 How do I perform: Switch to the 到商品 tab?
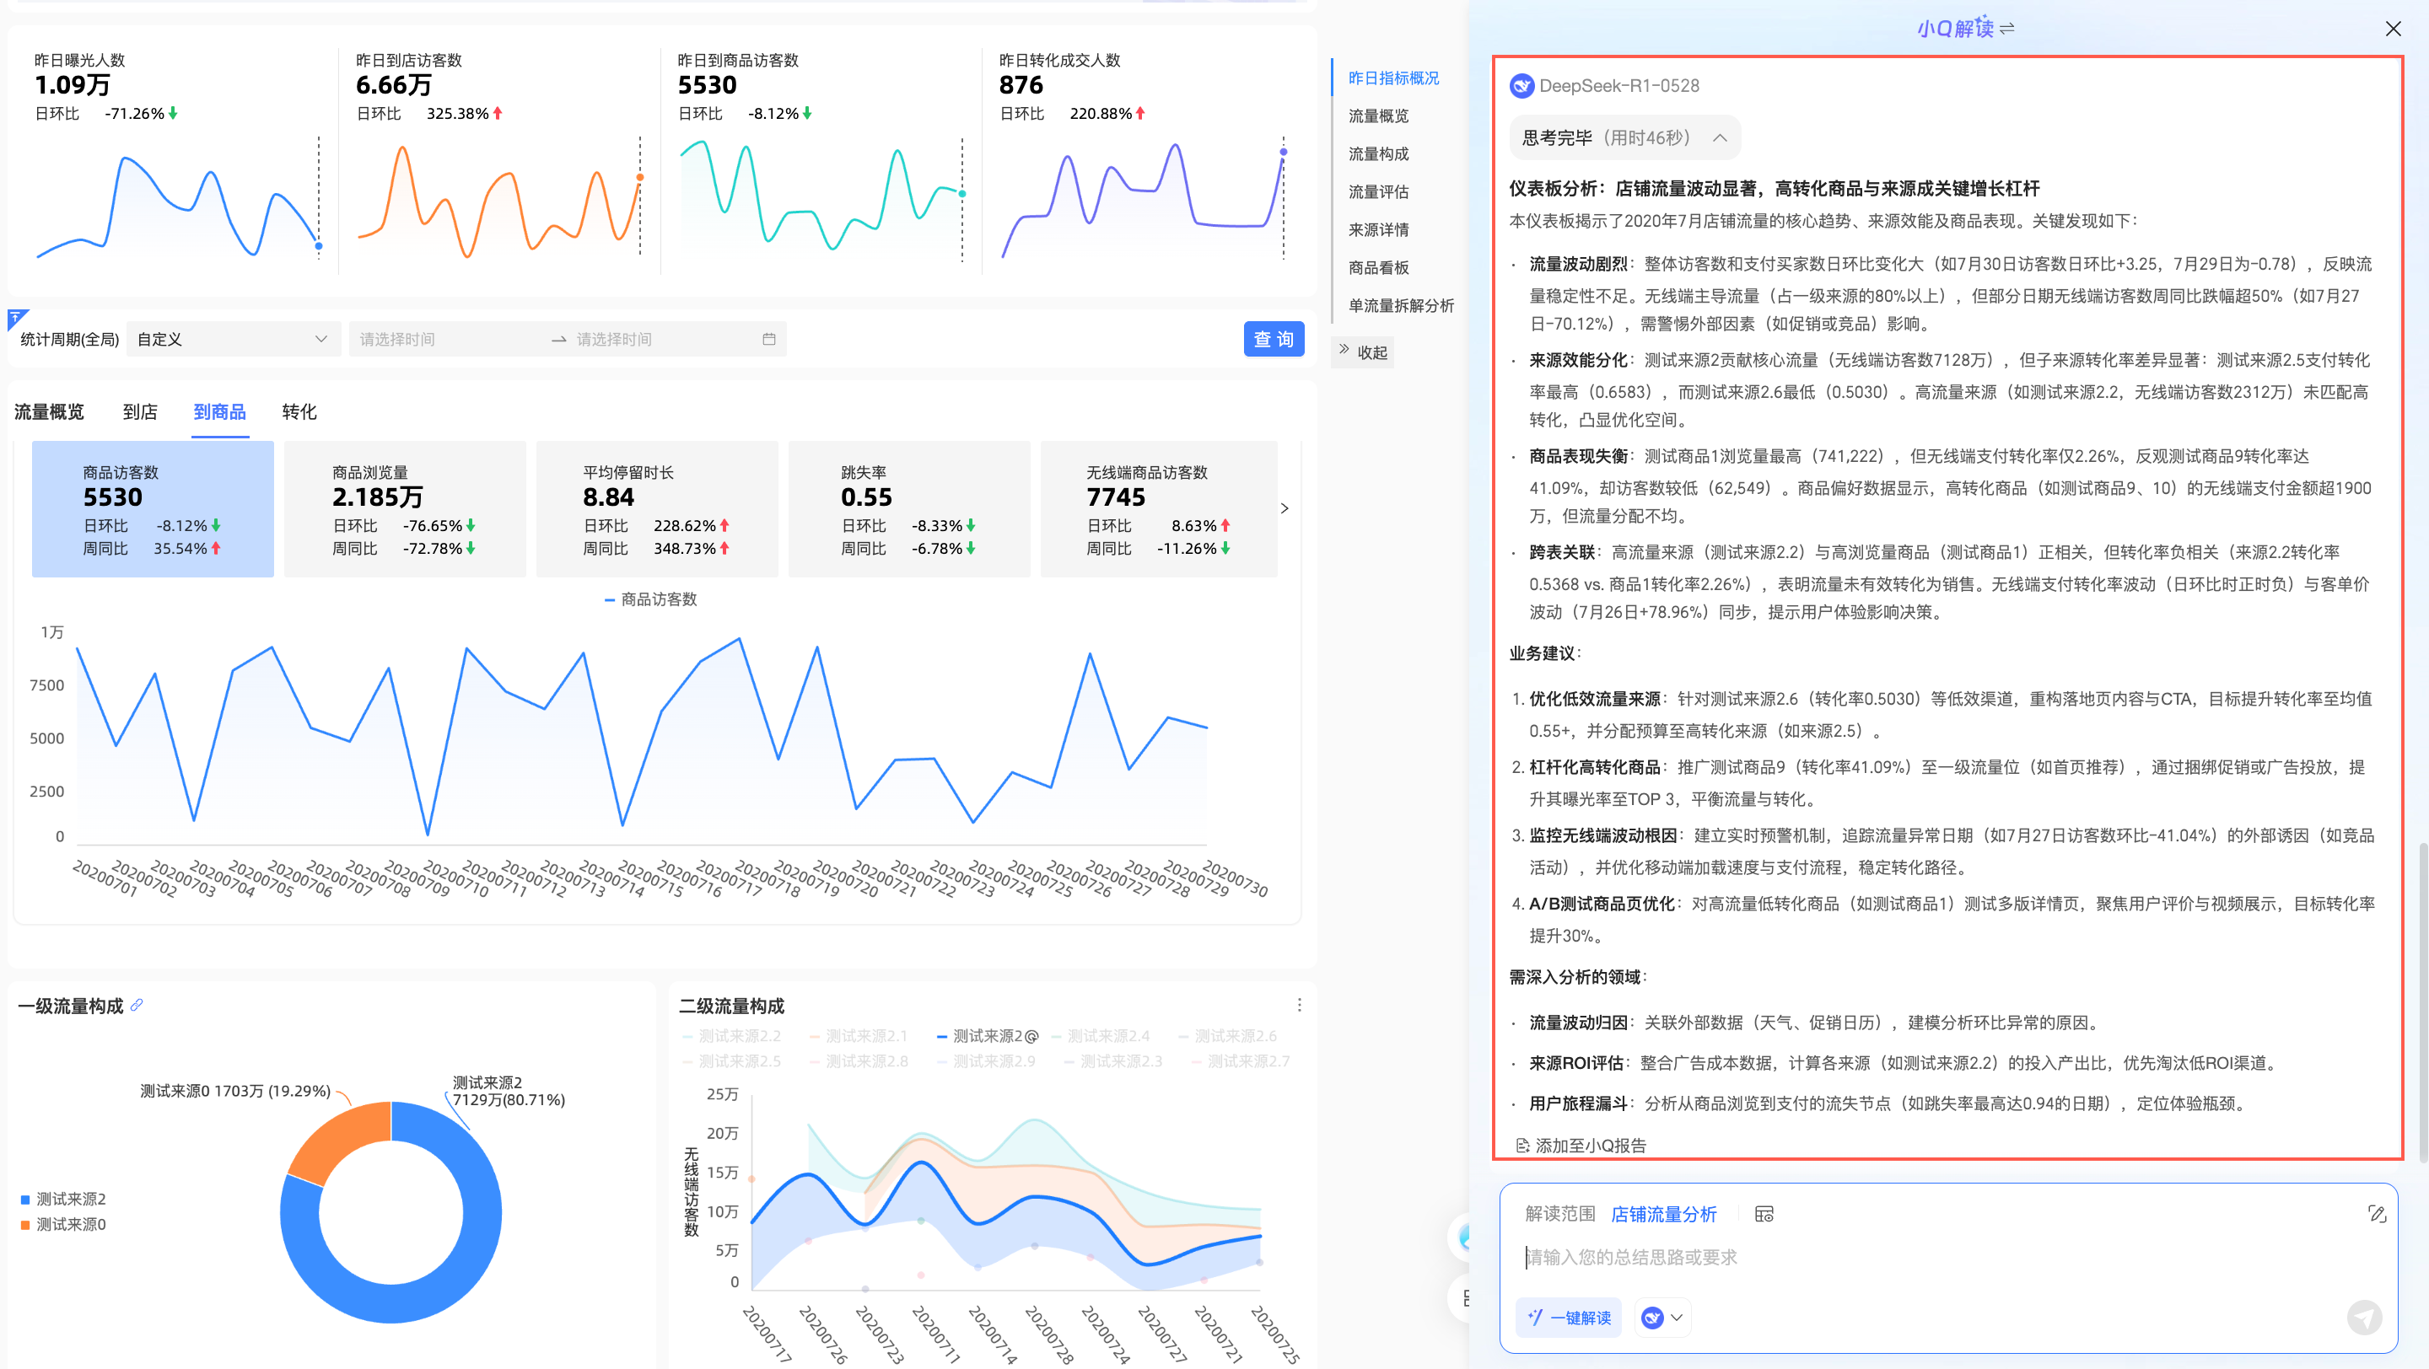[218, 411]
